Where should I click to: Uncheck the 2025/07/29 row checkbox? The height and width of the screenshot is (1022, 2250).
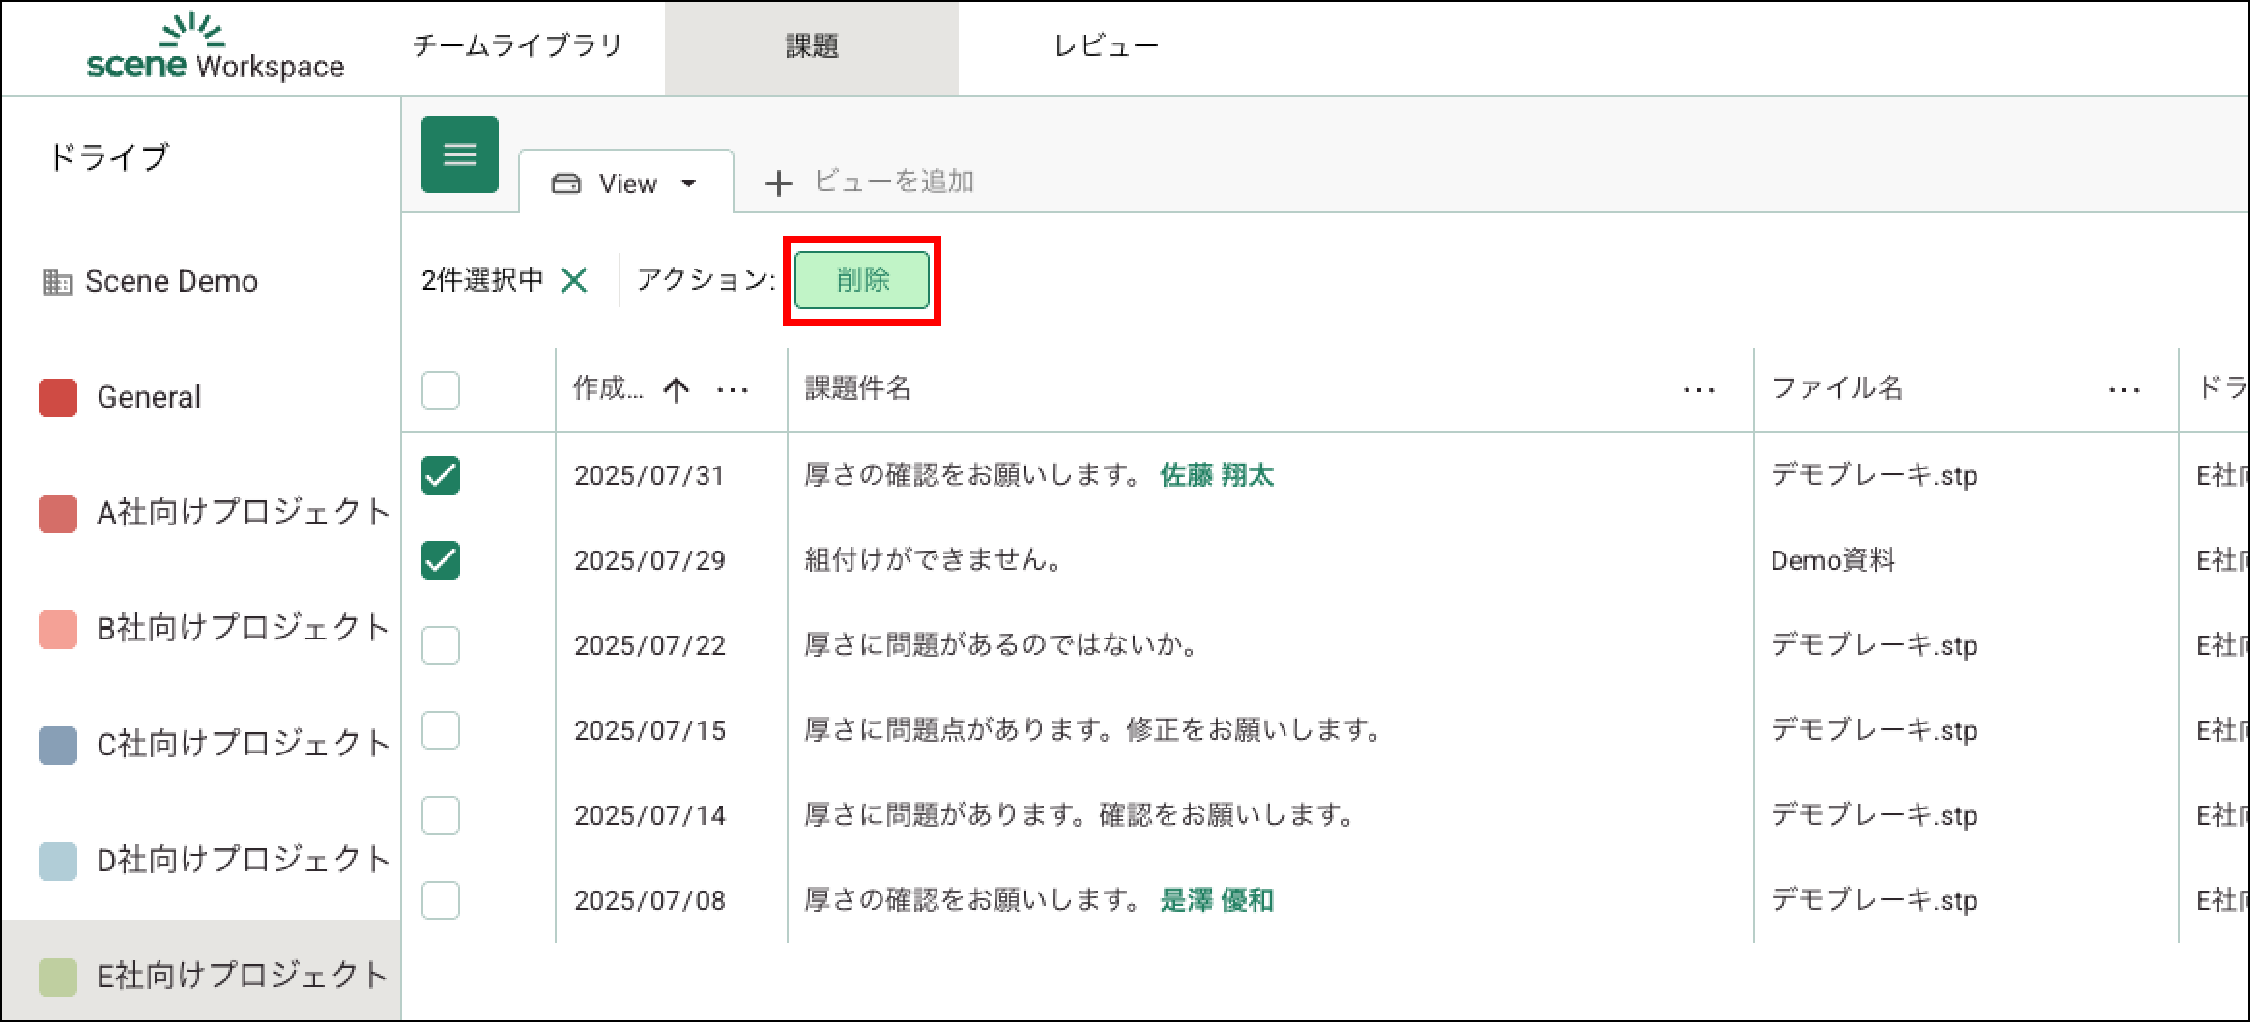441,560
